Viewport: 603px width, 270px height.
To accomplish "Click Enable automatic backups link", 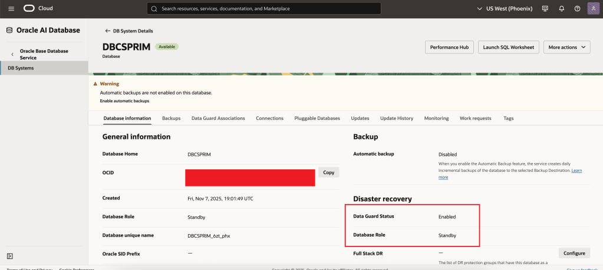I will click(x=124, y=101).
